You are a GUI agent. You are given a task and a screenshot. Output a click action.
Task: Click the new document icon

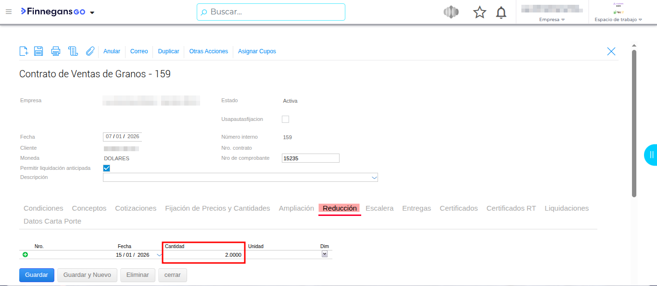point(24,51)
